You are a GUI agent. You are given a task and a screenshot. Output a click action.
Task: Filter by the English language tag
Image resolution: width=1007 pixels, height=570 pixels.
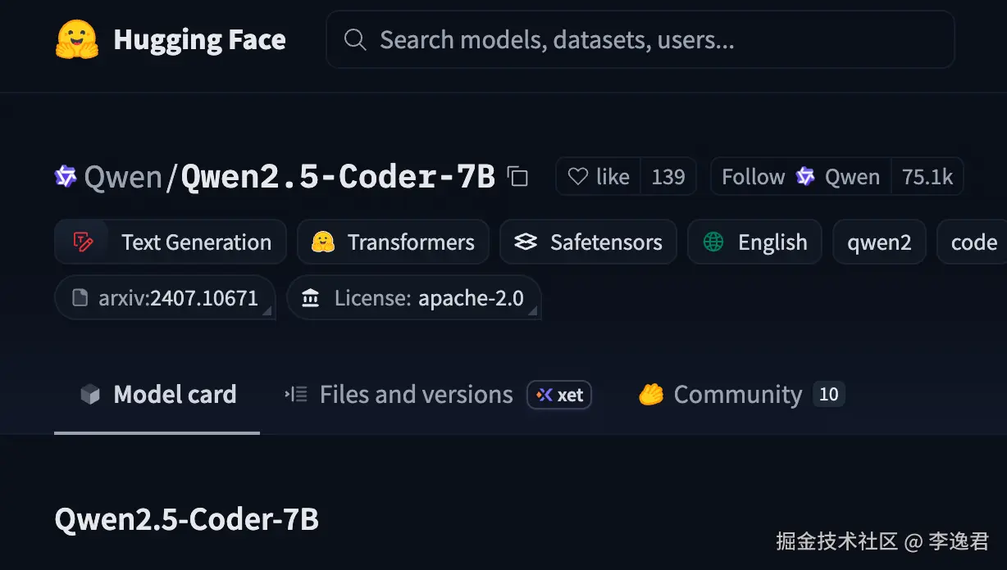coord(754,242)
